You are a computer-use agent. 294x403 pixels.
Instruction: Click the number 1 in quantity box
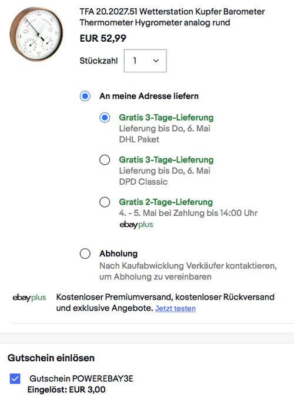(x=135, y=61)
